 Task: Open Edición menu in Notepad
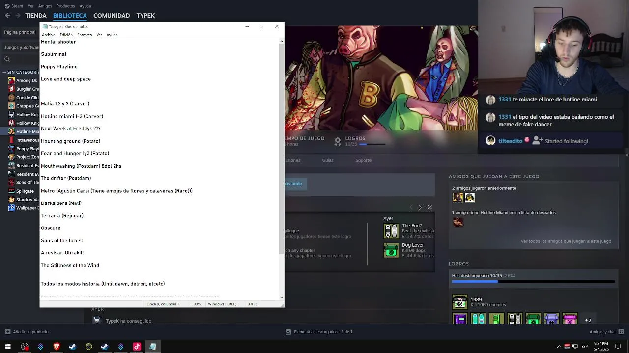coord(66,35)
